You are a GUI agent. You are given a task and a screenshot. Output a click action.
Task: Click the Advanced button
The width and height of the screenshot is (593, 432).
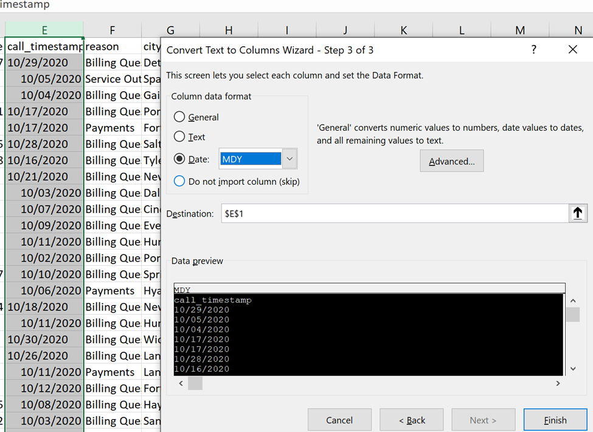pos(451,161)
